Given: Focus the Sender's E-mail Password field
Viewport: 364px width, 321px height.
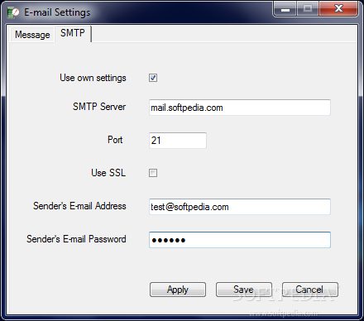Looking at the screenshot, I should pos(240,240).
